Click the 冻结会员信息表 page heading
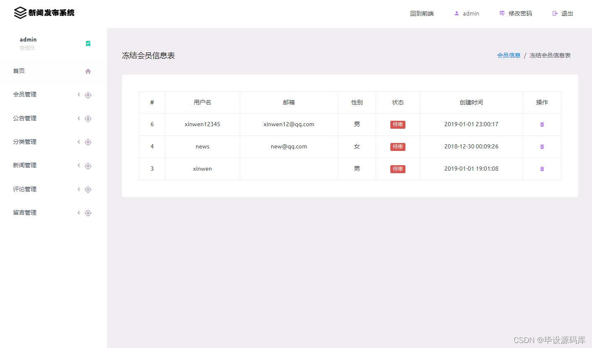Image resolution: width=592 pixels, height=348 pixels. [x=148, y=55]
